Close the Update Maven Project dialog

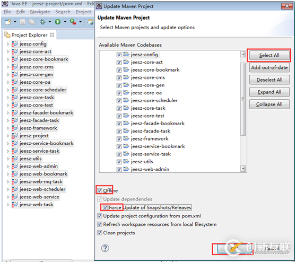pyautogui.click(x=287, y=6)
